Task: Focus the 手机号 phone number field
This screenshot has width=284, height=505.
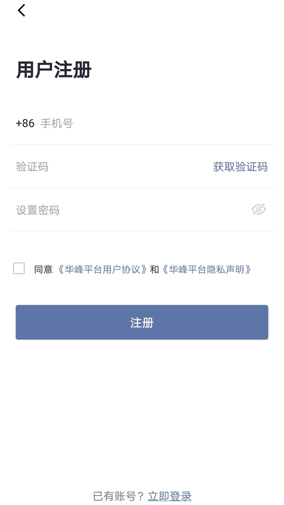Action: 150,123
